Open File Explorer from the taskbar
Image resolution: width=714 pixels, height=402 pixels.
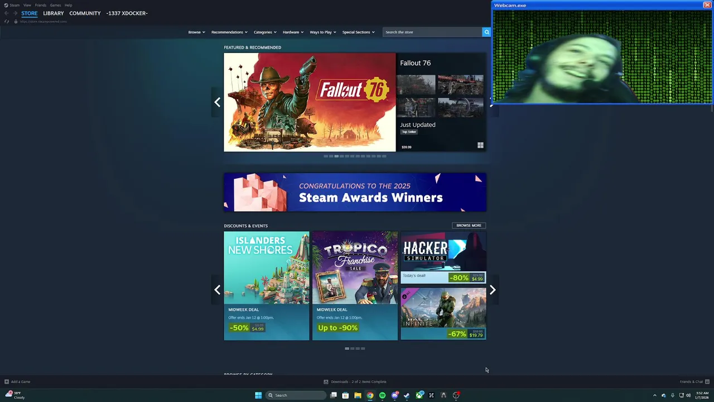point(358,395)
